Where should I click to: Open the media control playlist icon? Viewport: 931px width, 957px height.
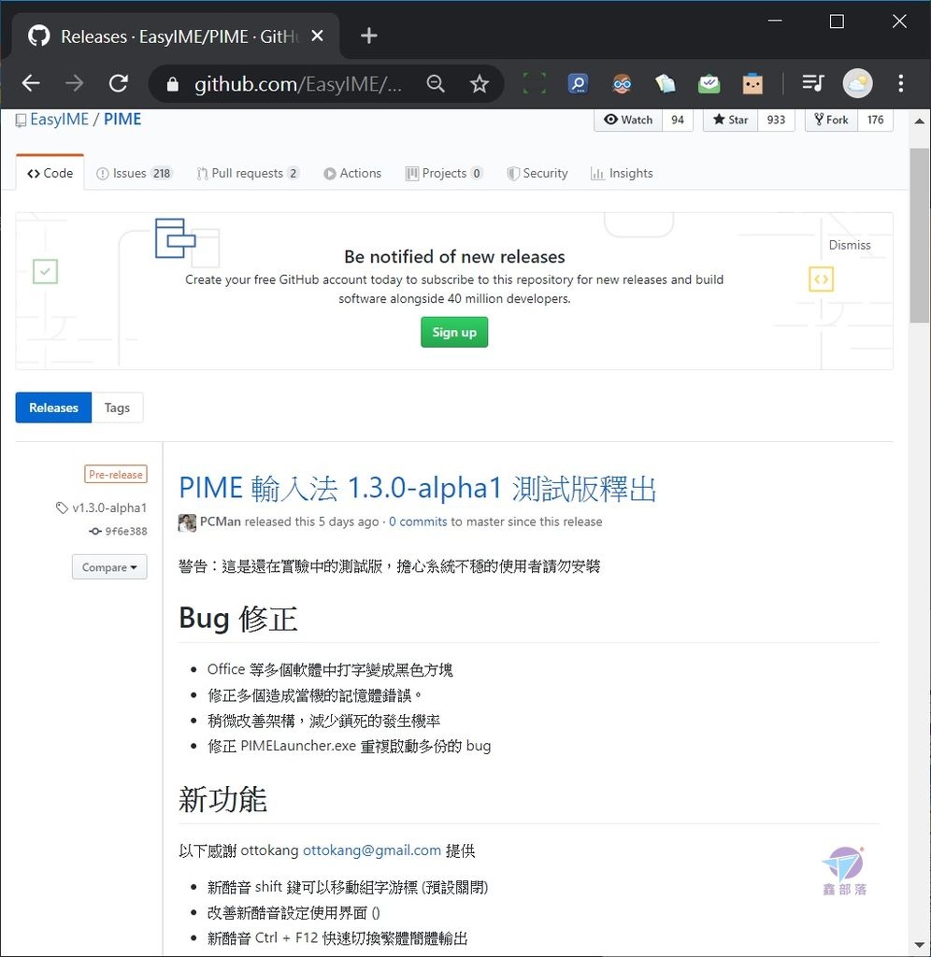point(813,83)
